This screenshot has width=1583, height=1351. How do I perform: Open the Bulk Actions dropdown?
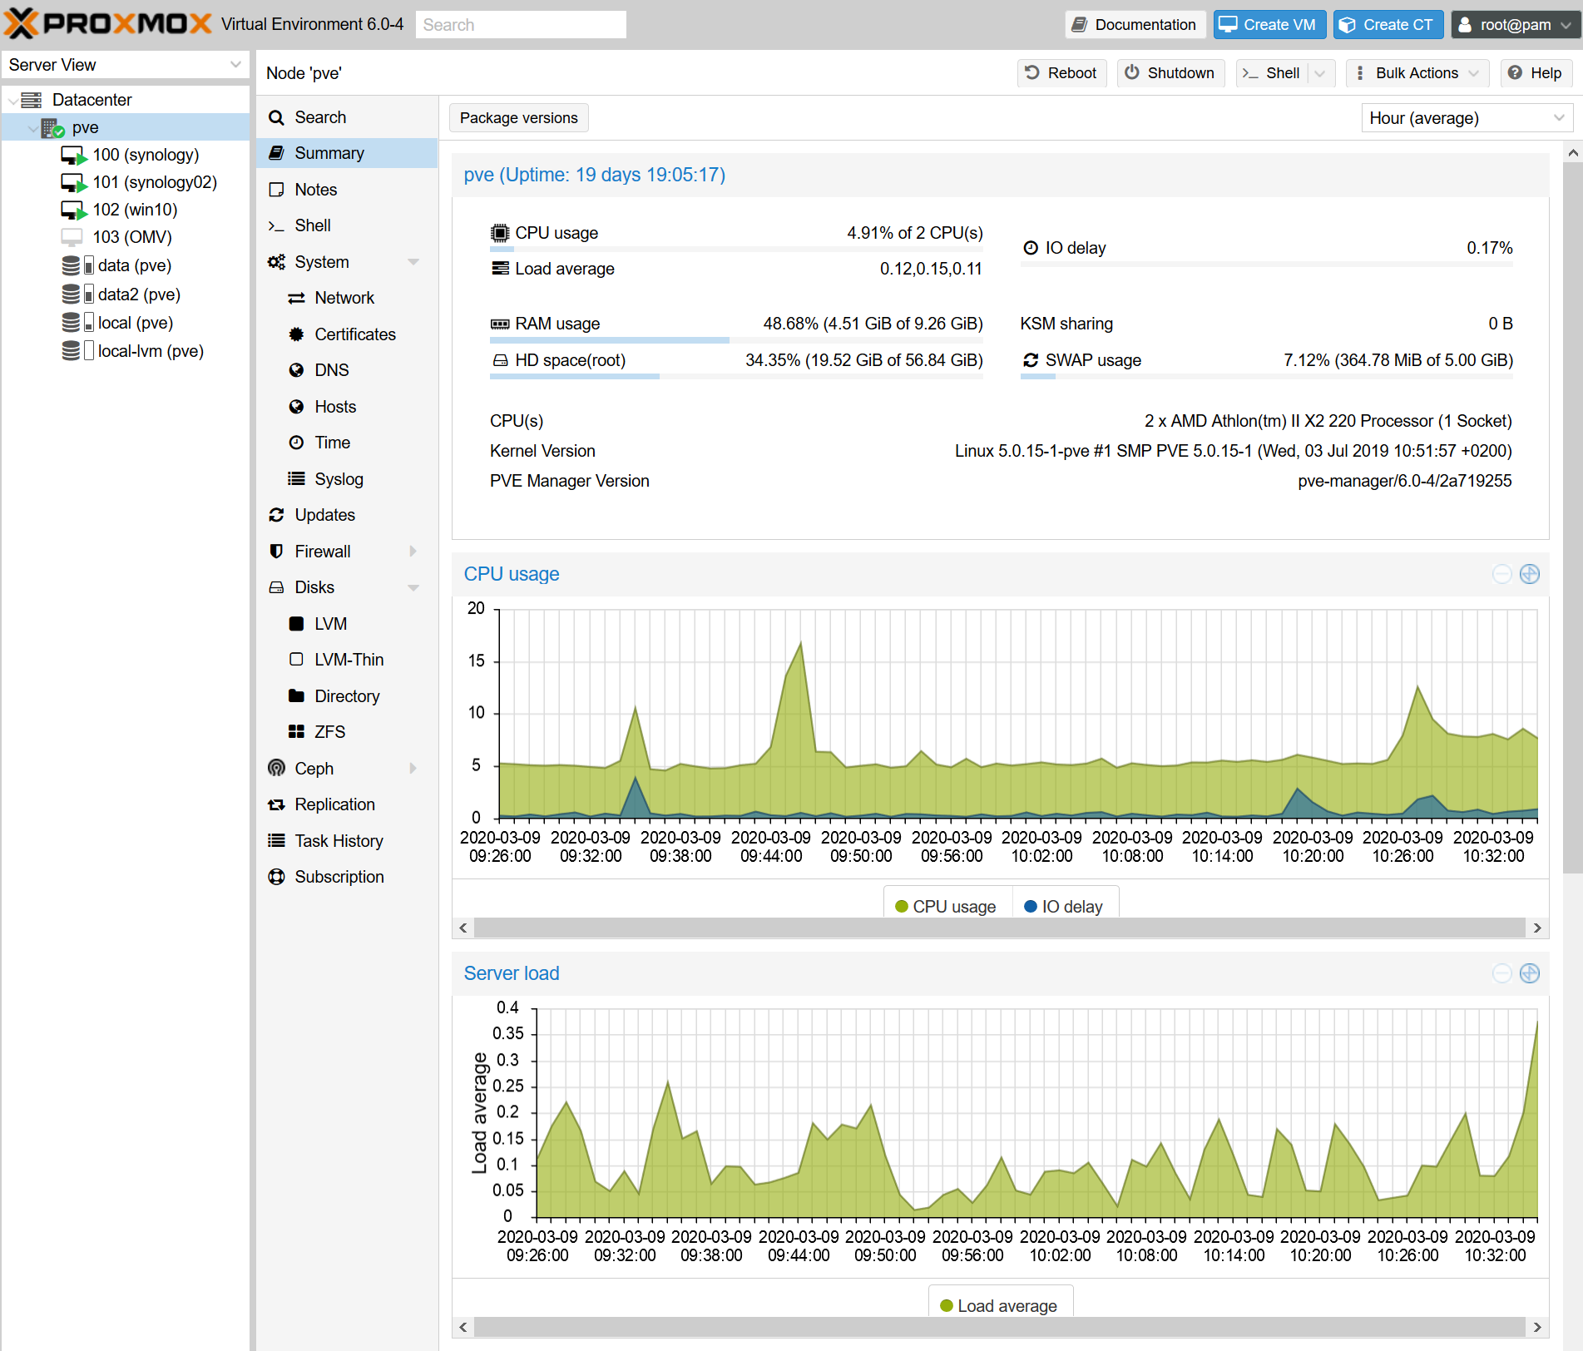(1417, 73)
